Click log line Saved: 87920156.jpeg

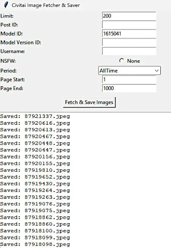(35, 157)
